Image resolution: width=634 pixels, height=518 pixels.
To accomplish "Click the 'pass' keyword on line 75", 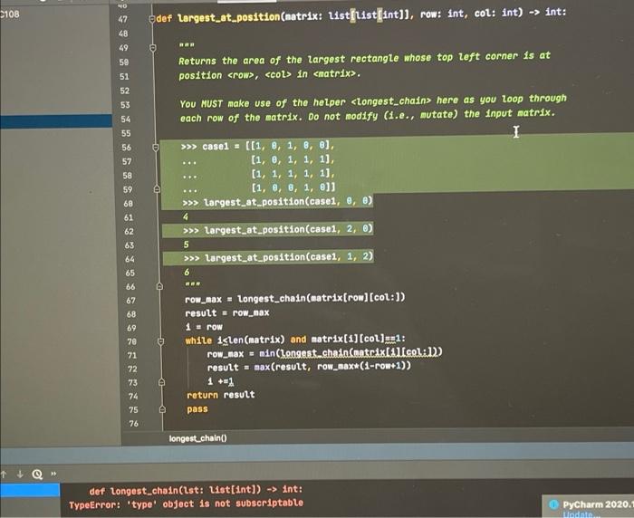I will (197, 409).
